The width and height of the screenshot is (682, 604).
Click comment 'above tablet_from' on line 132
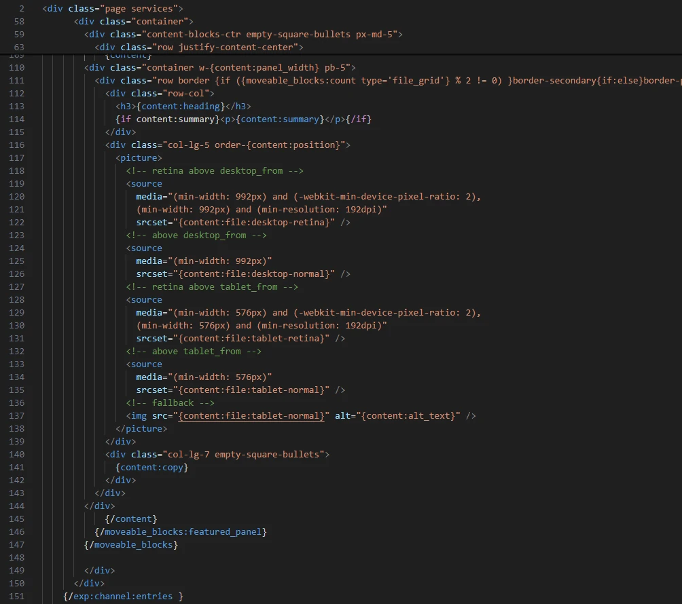(x=194, y=351)
